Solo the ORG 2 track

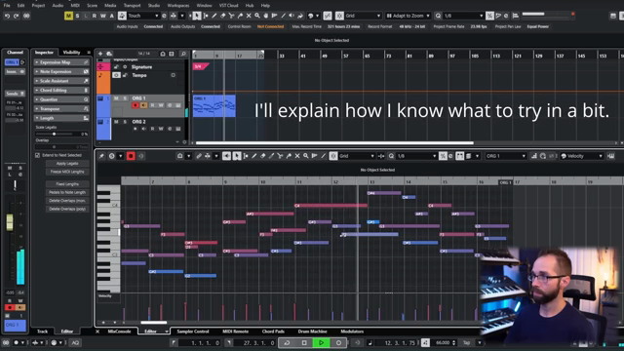(x=125, y=122)
